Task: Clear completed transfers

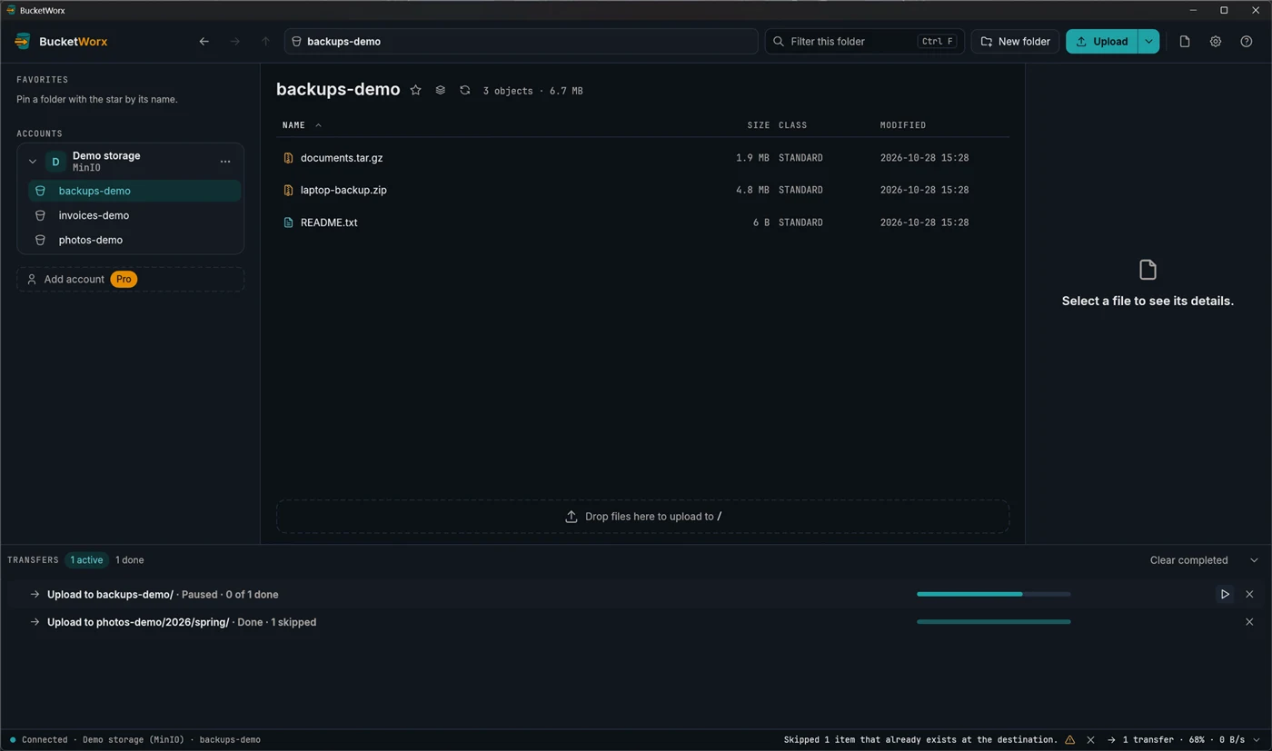Action: click(x=1188, y=560)
